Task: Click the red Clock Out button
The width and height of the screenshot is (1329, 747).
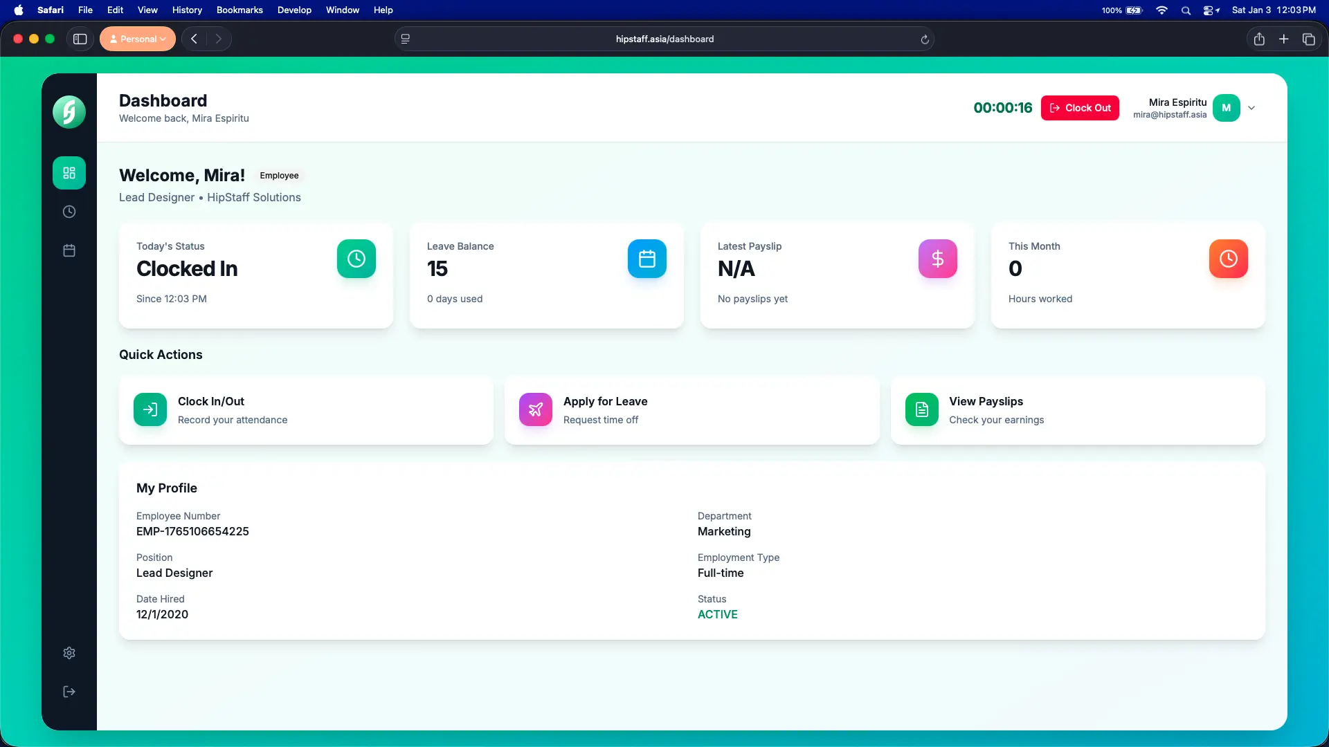Action: [1080, 108]
